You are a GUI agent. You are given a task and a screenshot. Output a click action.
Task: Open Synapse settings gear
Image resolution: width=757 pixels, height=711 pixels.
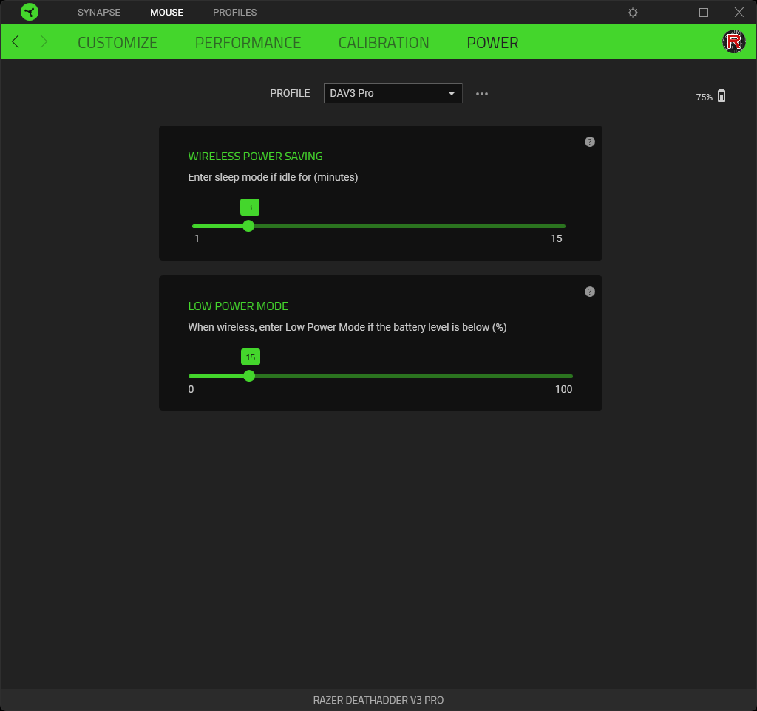633,13
